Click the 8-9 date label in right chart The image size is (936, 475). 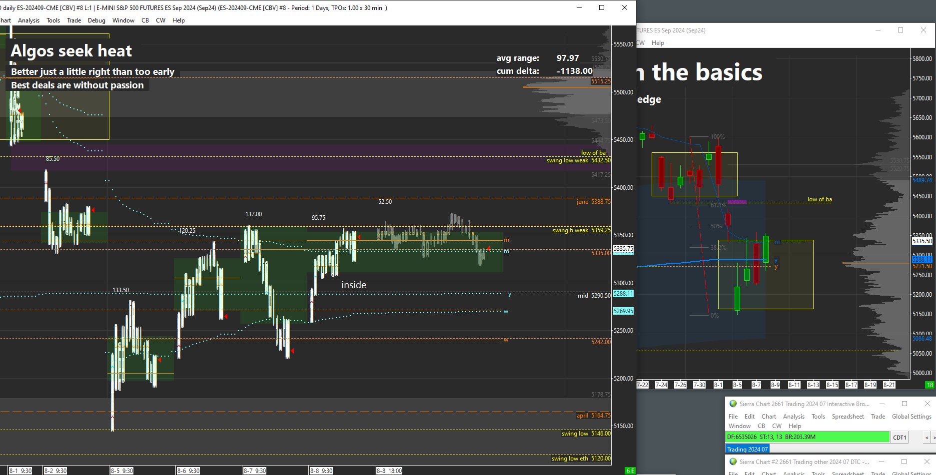point(775,385)
